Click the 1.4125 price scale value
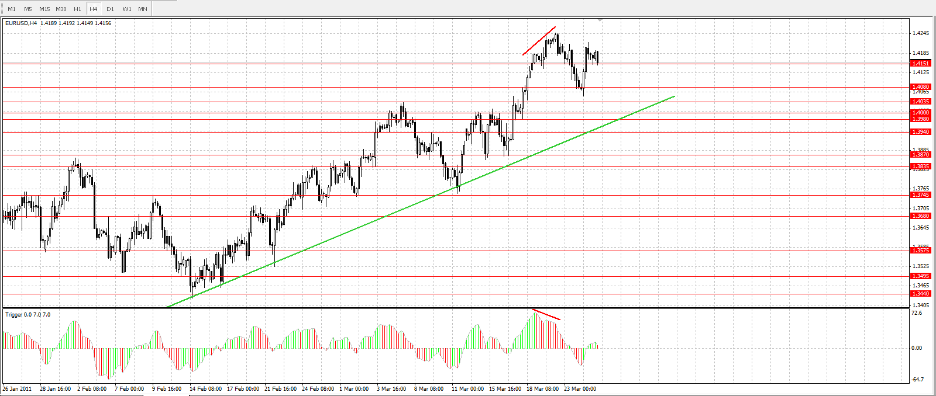This screenshot has width=936, height=396. (x=921, y=72)
